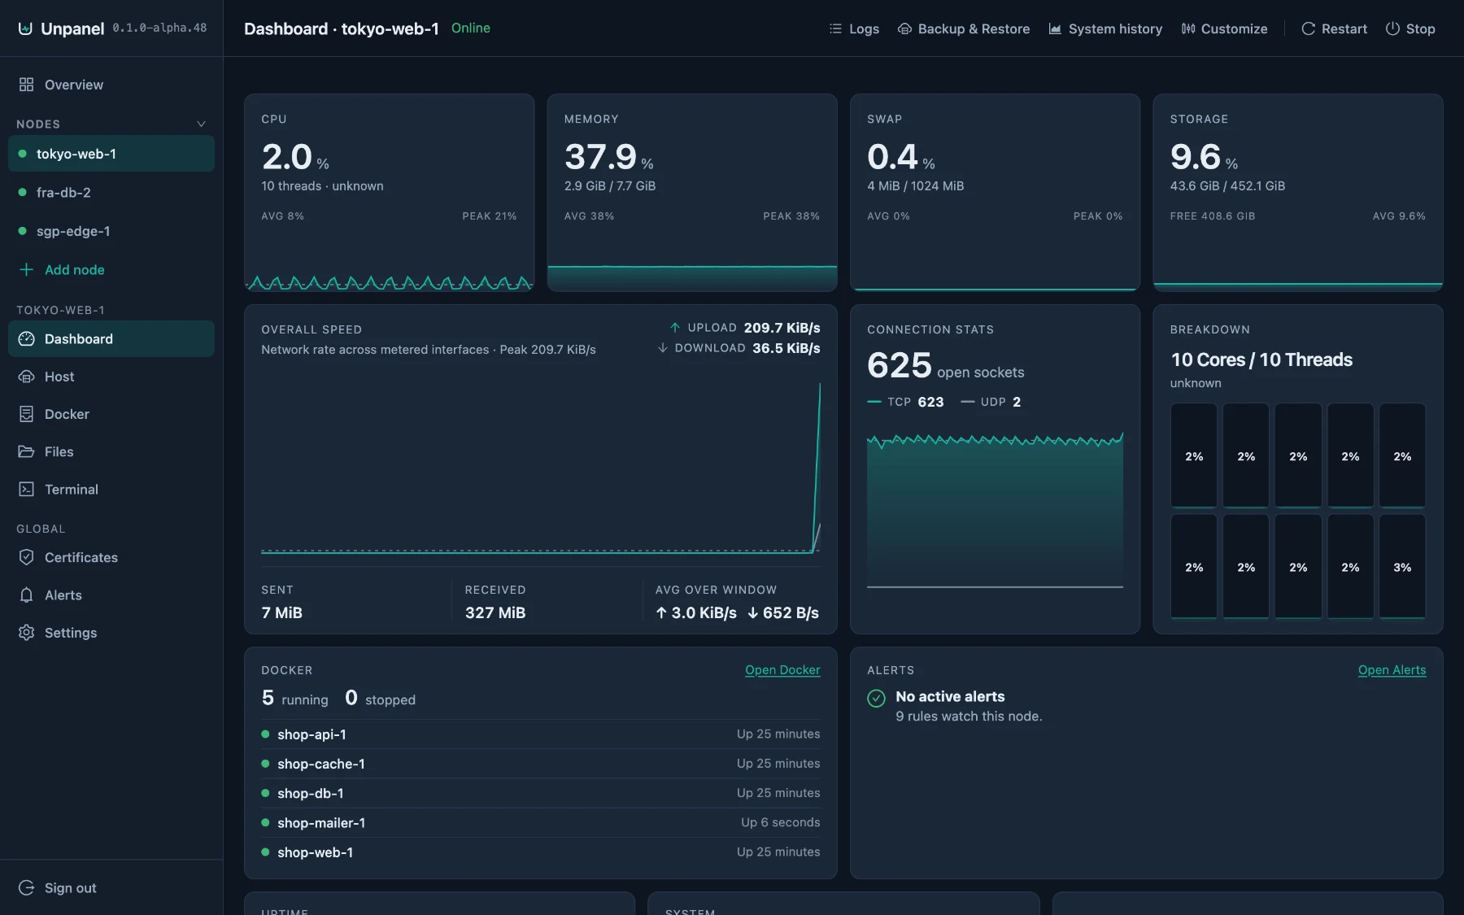This screenshot has height=915, width=1464.
Task: Click the Storage 9.6% value
Action: 1204,156
